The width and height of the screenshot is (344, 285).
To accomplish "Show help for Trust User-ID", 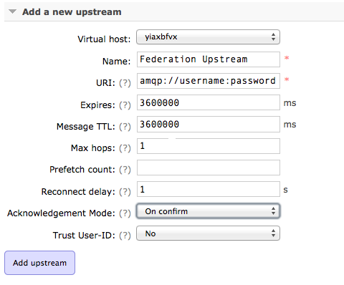I will tap(125, 236).
